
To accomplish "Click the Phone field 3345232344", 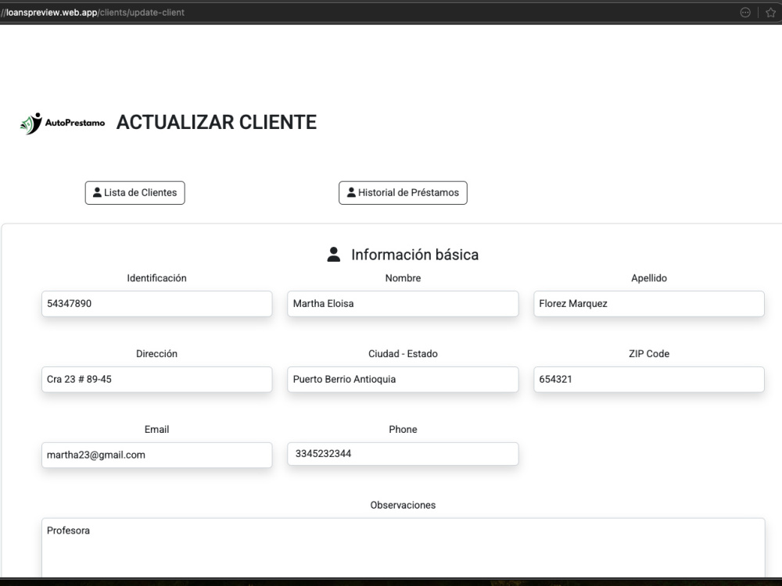I will [403, 454].
